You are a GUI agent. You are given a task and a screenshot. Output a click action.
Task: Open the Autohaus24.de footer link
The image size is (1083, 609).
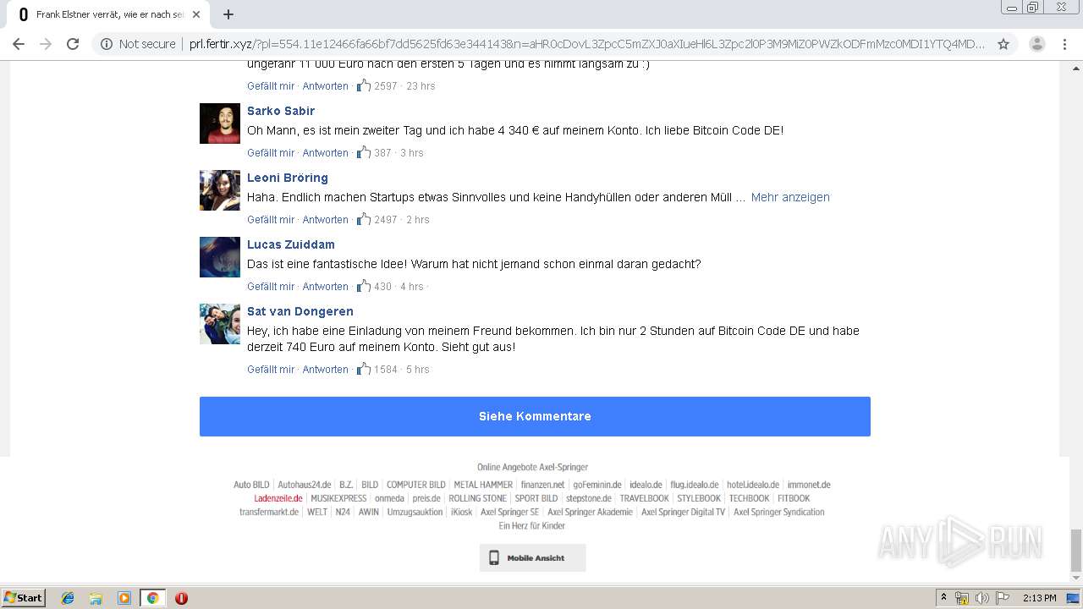(305, 485)
